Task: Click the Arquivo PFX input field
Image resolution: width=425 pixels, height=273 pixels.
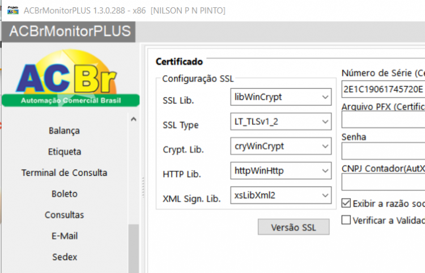Action: pos(383,119)
